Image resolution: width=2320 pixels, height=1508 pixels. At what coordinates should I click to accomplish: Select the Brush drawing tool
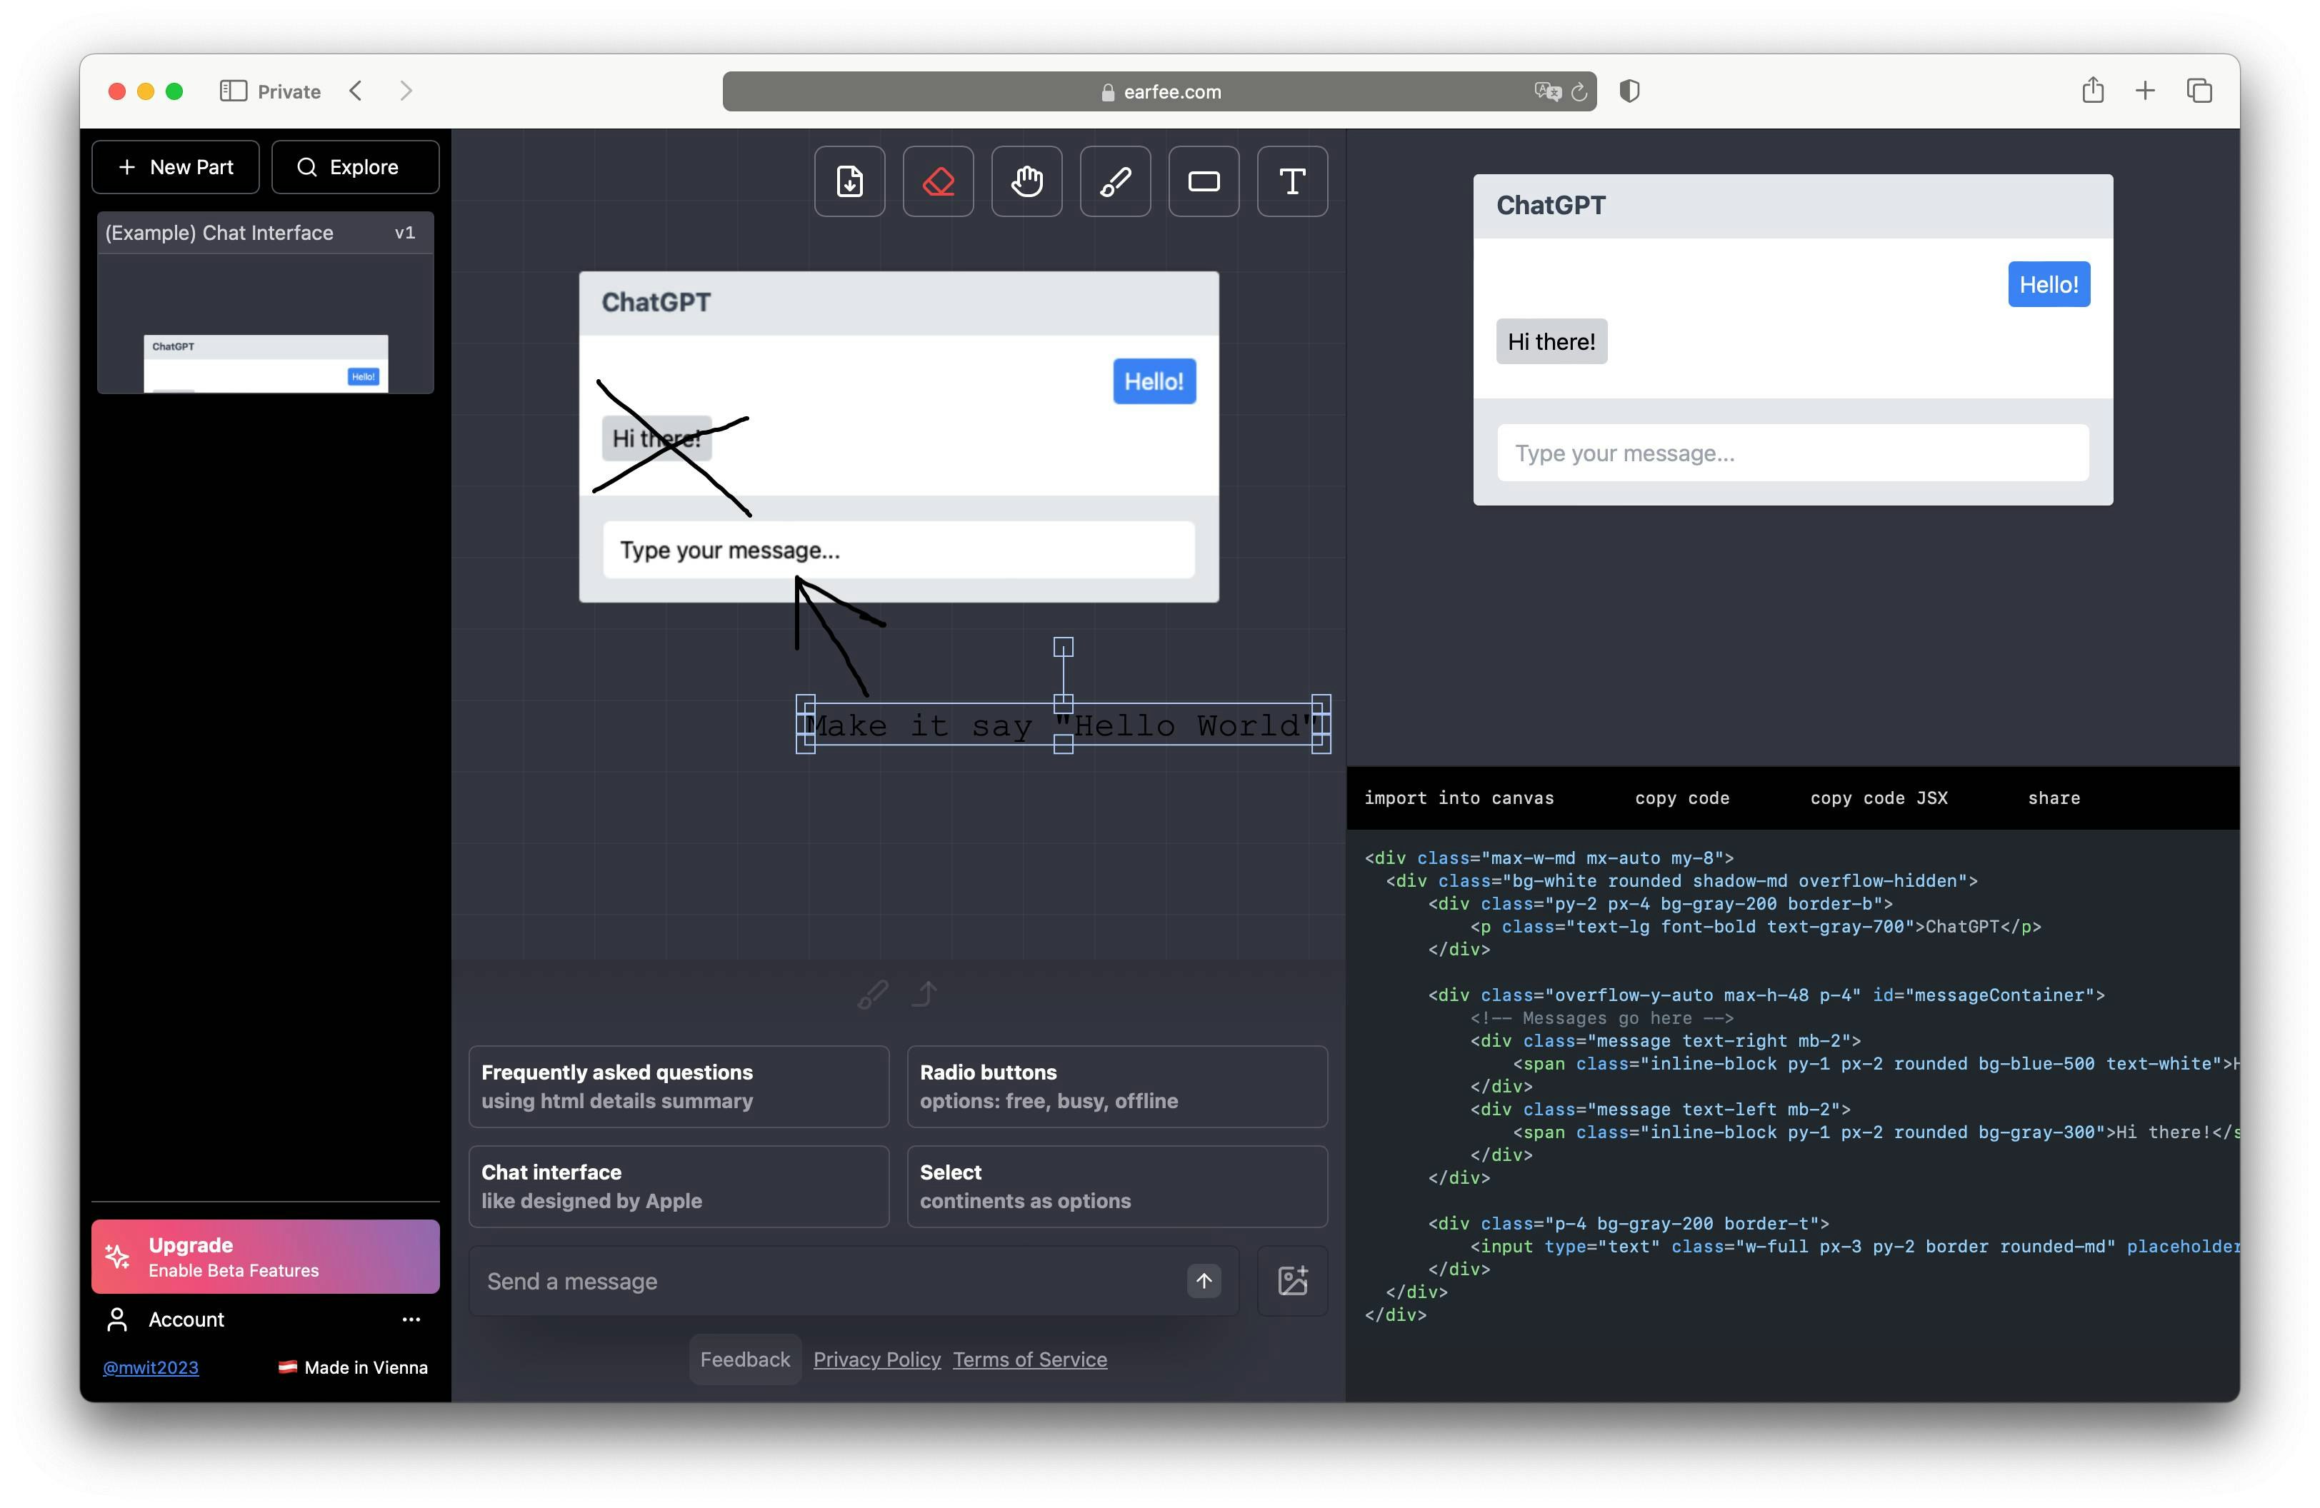point(1115,181)
